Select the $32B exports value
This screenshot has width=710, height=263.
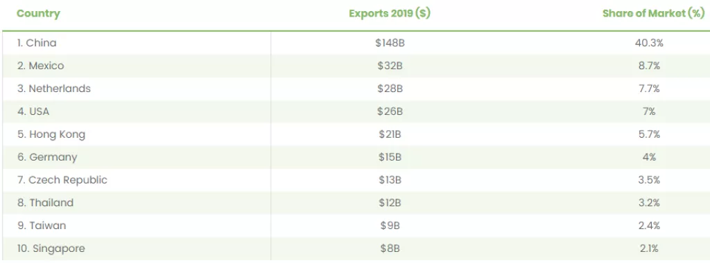point(390,66)
